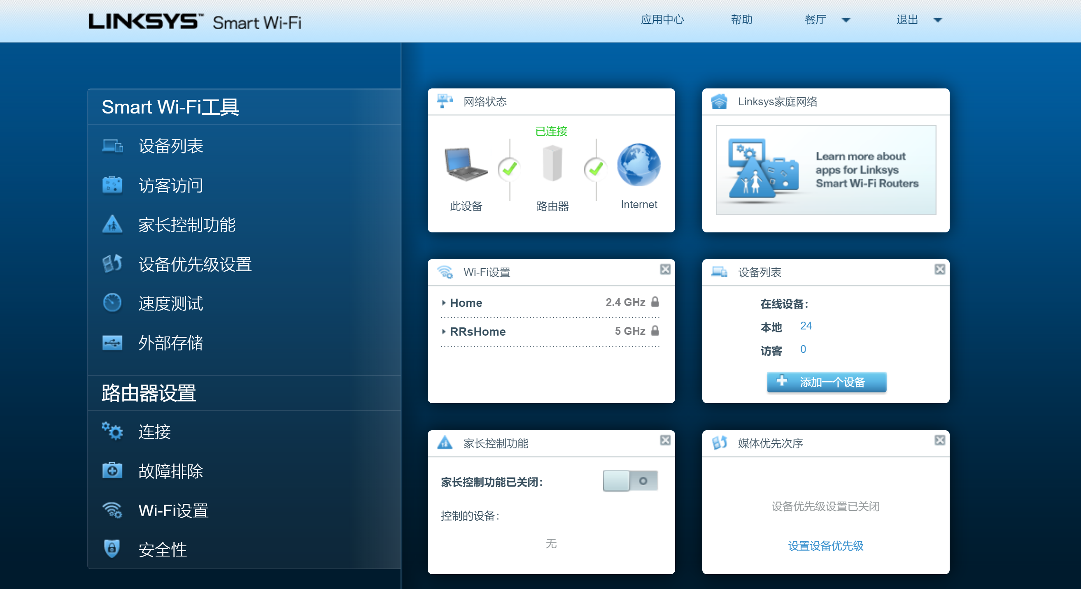The height and width of the screenshot is (589, 1081).
Task: Click 帮助 in the top menu
Action: pos(741,20)
